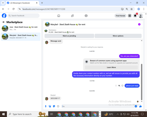This screenshot has height=117, width=147.
Task: Open conversation information icon
Action: pyautogui.click(x=139, y=24)
